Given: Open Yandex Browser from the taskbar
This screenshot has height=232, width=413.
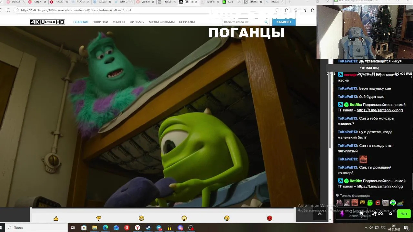Looking at the screenshot, I should 137,228.
